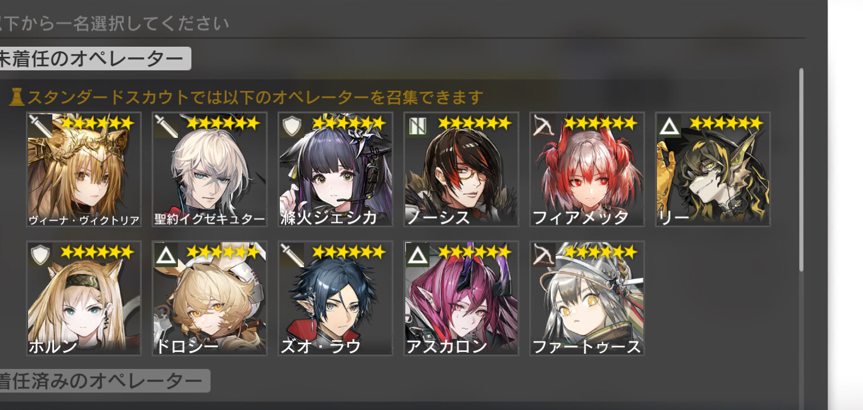Image resolution: width=863 pixels, height=410 pixels.
Task: Select operator ヴィーナ・ヴィクトリア portrait
Action: tap(84, 170)
